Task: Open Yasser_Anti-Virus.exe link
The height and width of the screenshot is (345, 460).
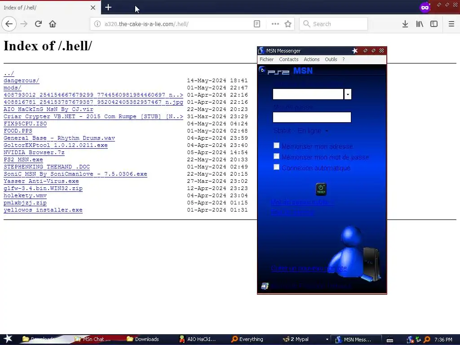Action: (x=41, y=181)
